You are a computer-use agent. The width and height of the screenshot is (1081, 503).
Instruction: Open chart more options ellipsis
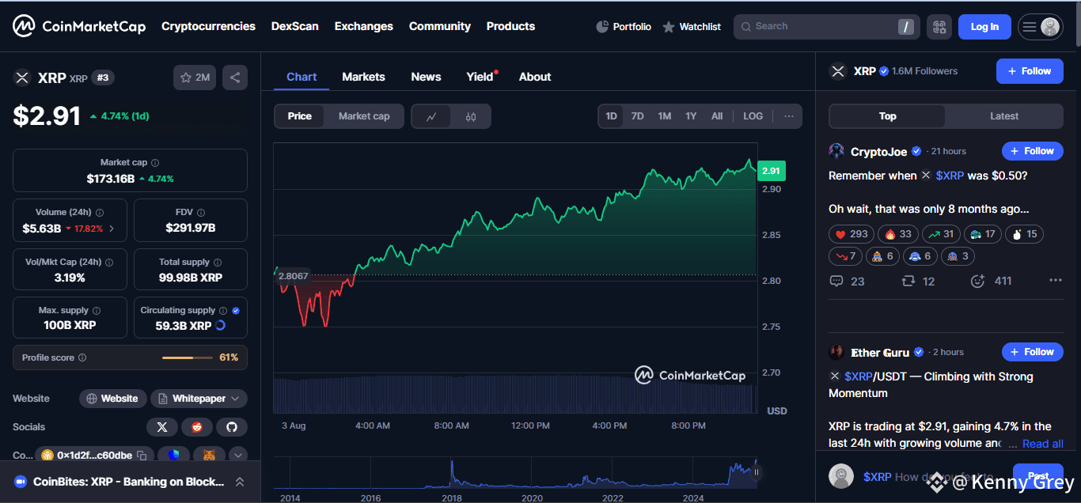(788, 116)
